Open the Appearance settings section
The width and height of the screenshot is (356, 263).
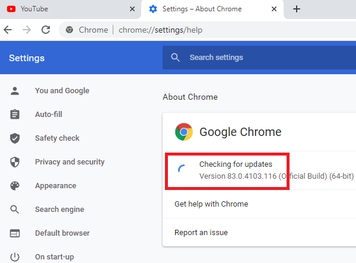pos(55,186)
